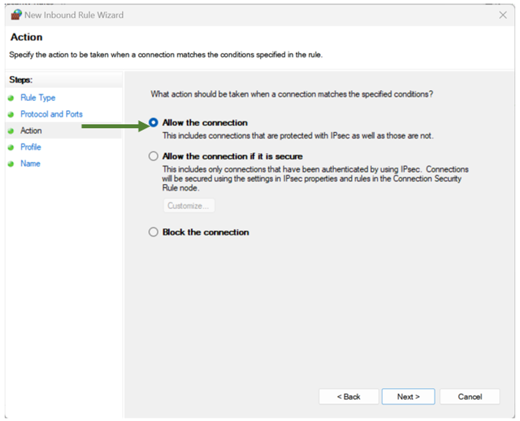The width and height of the screenshot is (520, 421).
Task: Choose Allow the connection if it is secure
Action: point(154,156)
